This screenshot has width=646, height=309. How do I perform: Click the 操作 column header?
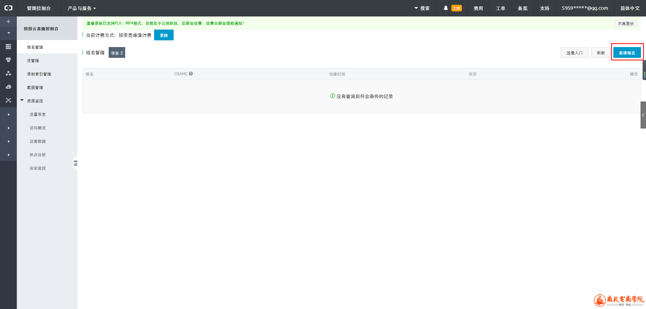pyautogui.click(x=634, y=74)
